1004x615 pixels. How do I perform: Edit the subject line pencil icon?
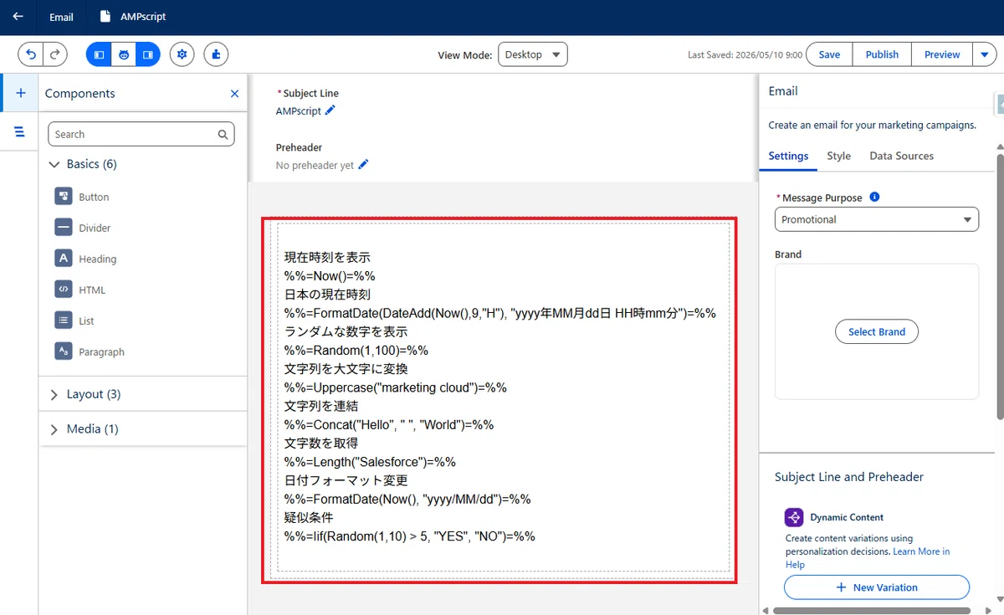(x=330, y=110)
